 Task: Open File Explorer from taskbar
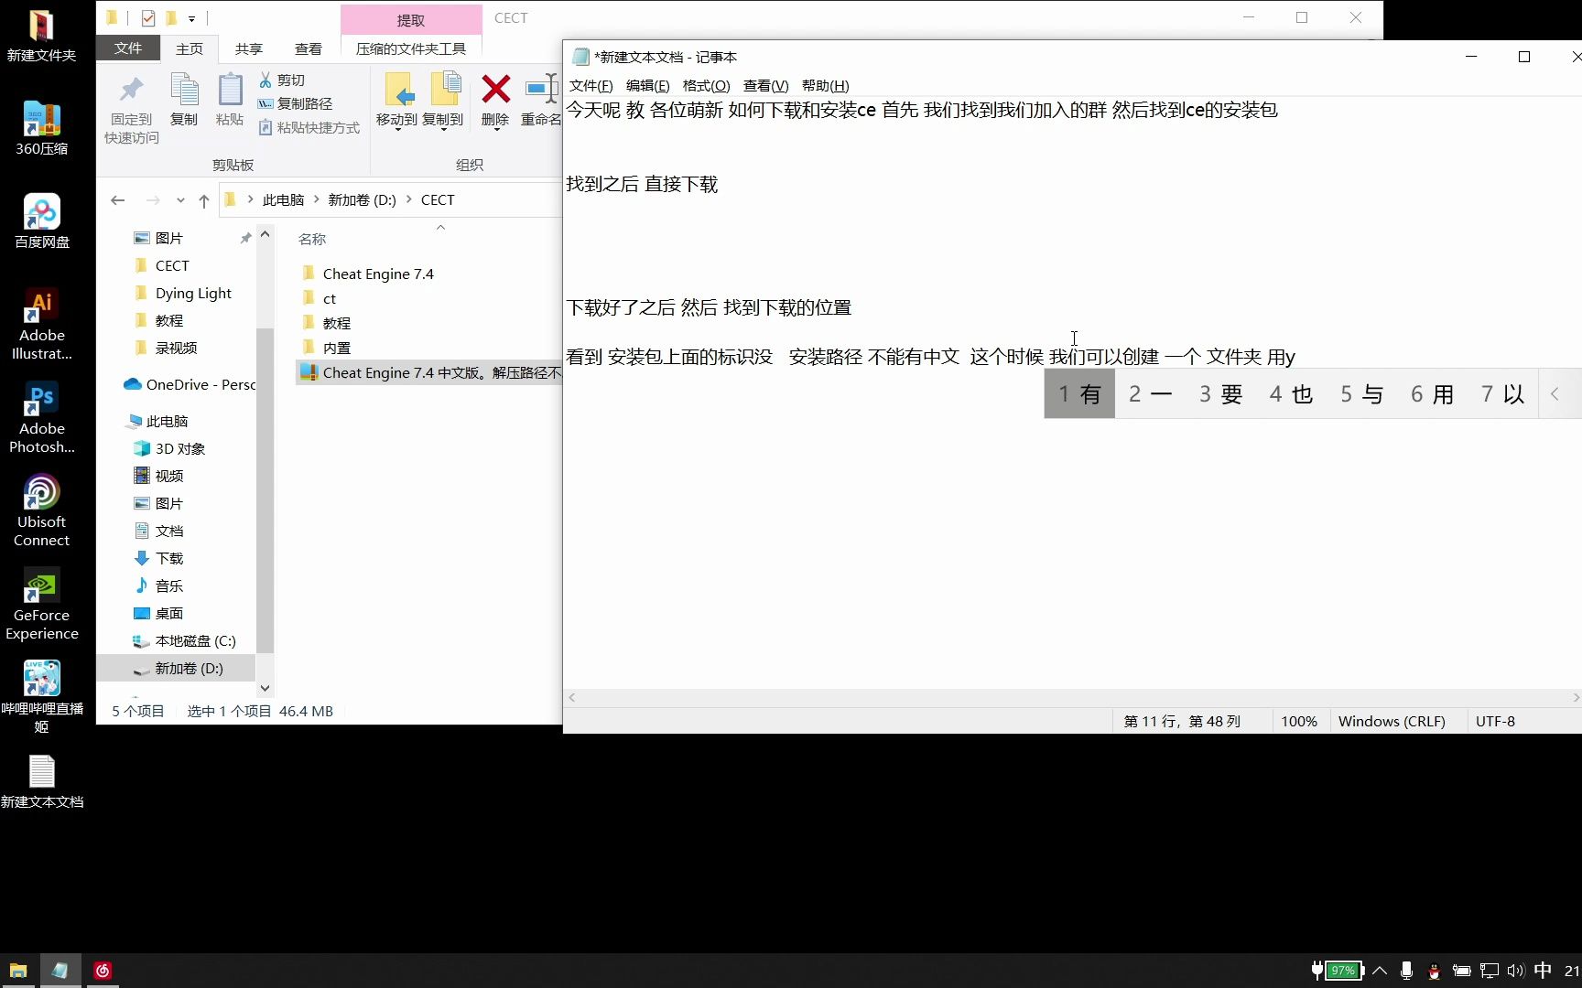tap(18, 971)
